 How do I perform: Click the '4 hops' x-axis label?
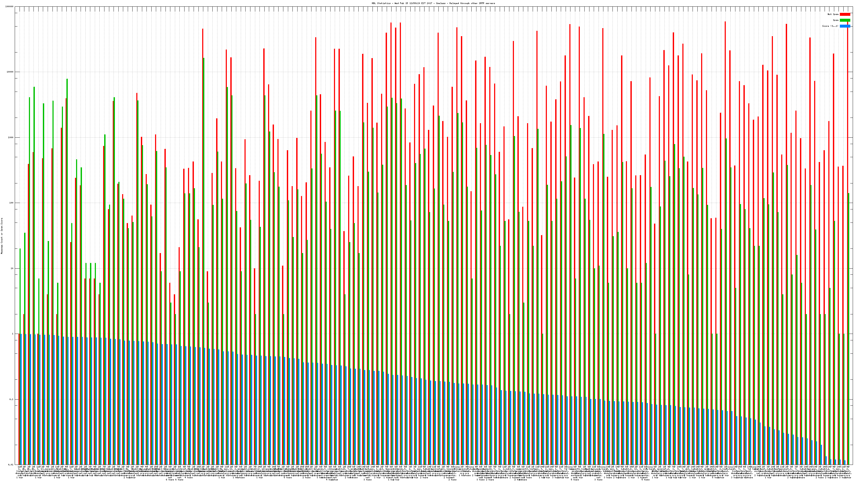point(189,478)
